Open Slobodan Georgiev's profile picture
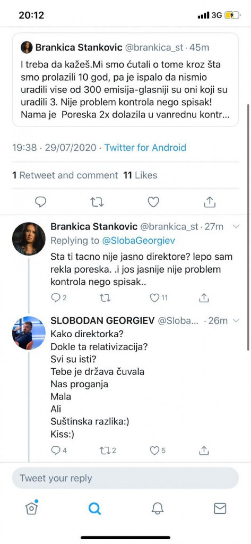The width and height of the screenshot is (251, 544). click(29, 333)
